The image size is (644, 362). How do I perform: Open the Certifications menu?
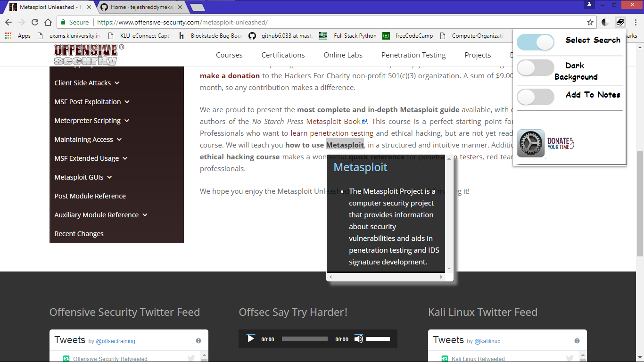283,55
